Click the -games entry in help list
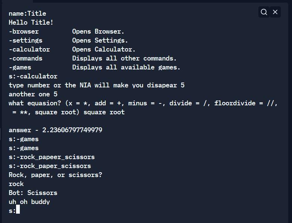 (x=20, y=67)
